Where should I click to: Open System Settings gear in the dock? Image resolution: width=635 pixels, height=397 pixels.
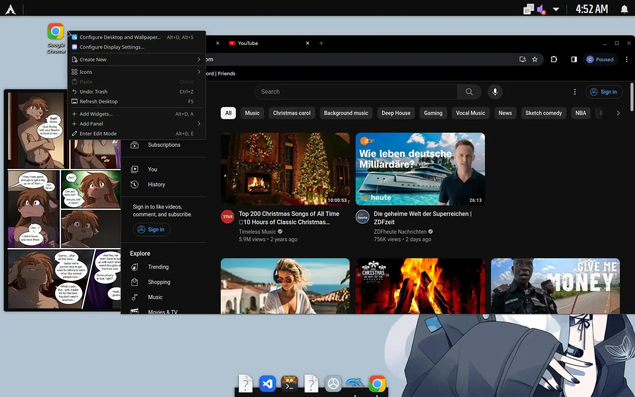pyautogui.click(x=333, y=384)
